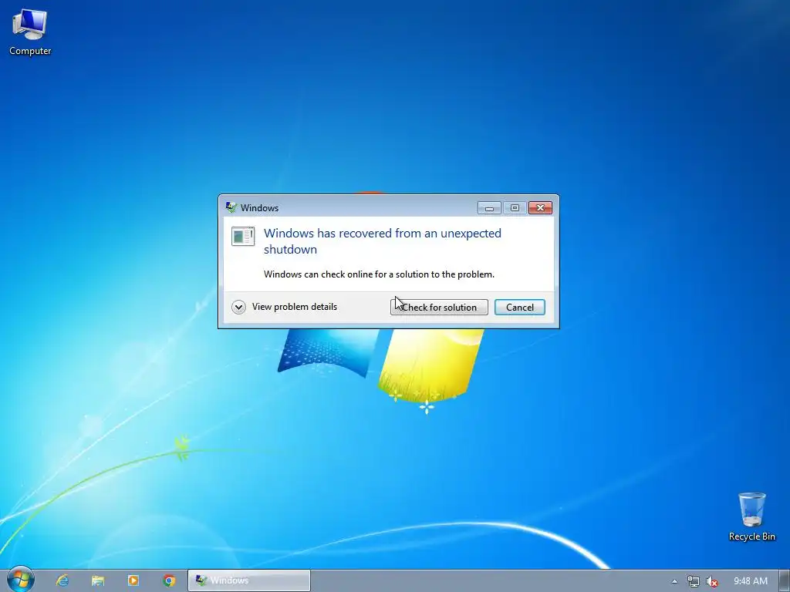
Task: Open Windows Explorer folder icon in taskbar
Action: [x=98, y=580]
